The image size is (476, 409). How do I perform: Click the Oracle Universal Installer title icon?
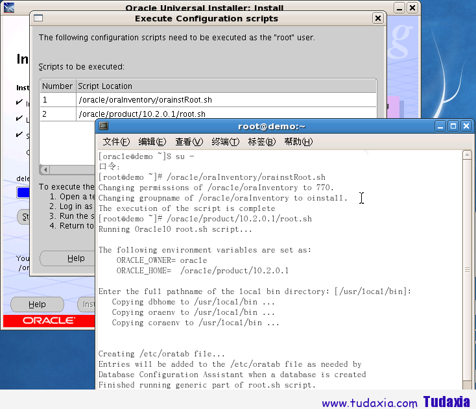(9, 7)
